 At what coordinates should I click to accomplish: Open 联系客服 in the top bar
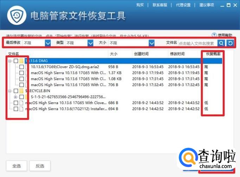coord(160,5)
